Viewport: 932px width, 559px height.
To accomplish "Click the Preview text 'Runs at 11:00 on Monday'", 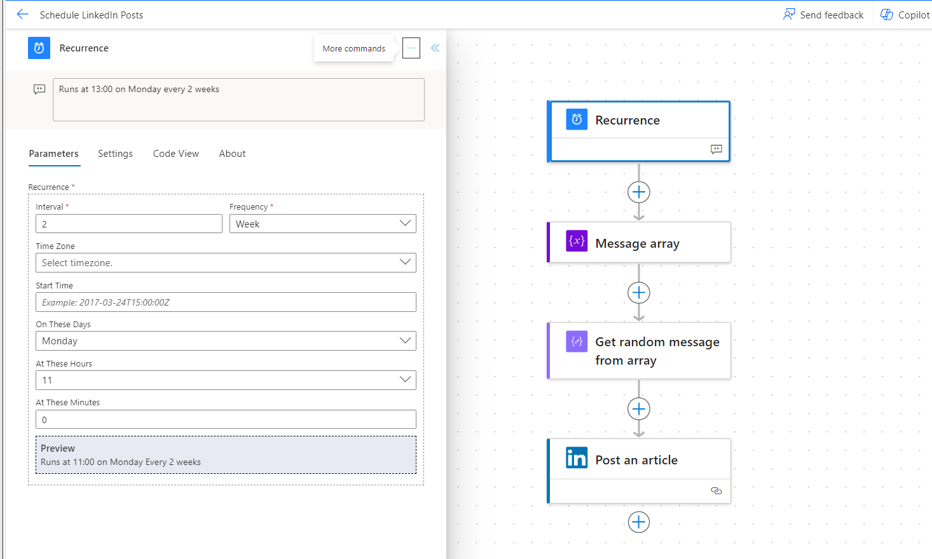I will (x=121, y=462).
